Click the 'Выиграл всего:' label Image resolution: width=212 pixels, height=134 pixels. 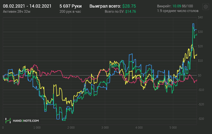point(105,6)
